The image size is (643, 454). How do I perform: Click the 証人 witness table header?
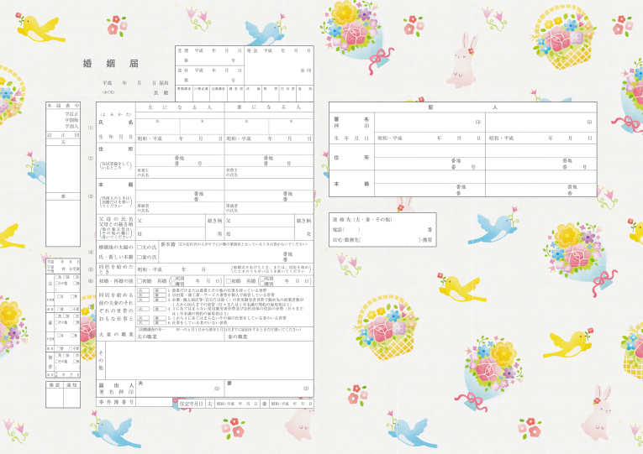point(462,108)
